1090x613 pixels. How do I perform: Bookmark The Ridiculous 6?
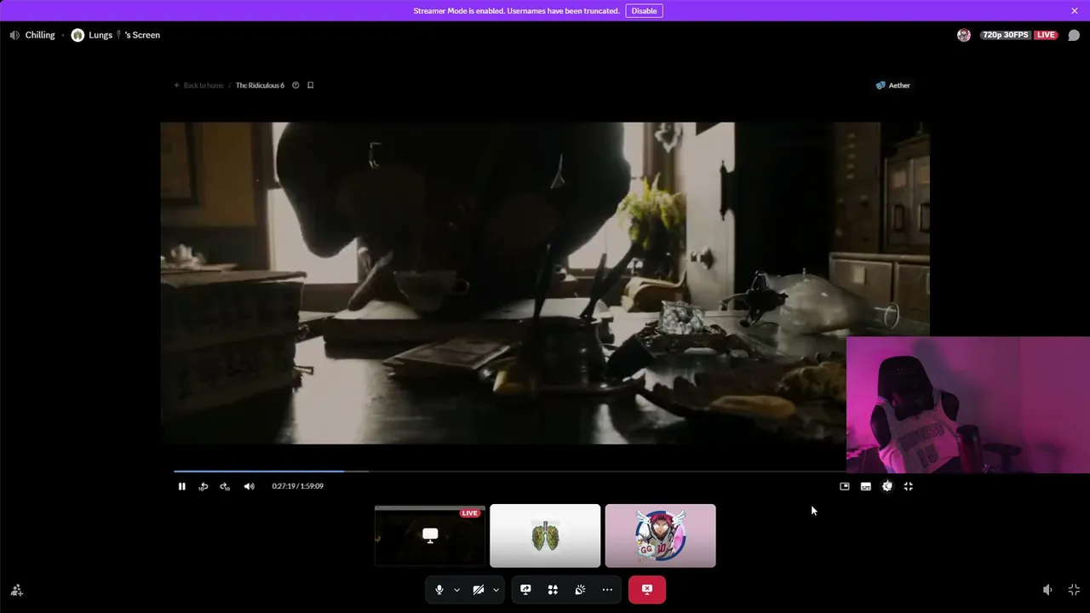point(310,85)
